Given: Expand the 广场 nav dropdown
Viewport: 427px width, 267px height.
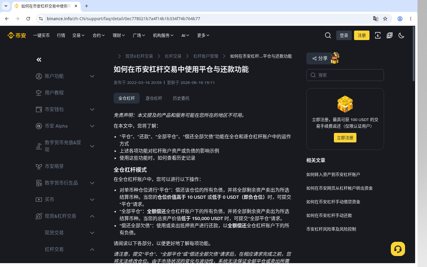Looking at the screenshot, I should click(139, 35).
